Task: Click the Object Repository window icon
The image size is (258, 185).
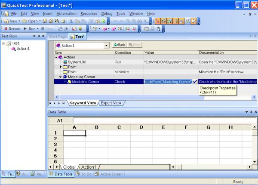Action: click(146, 29)
